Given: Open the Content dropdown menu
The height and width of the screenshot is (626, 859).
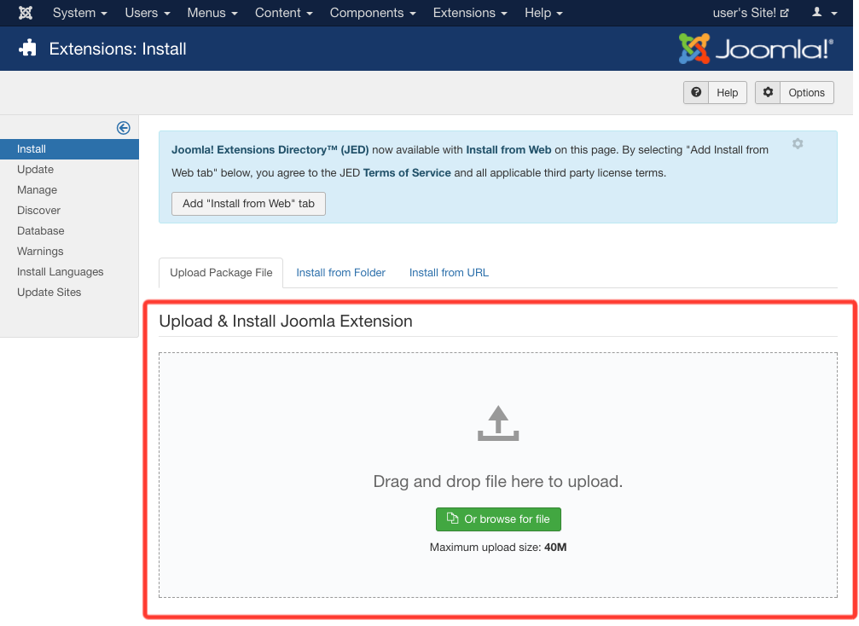Looking at the screenshot, I should pos(284,13).
